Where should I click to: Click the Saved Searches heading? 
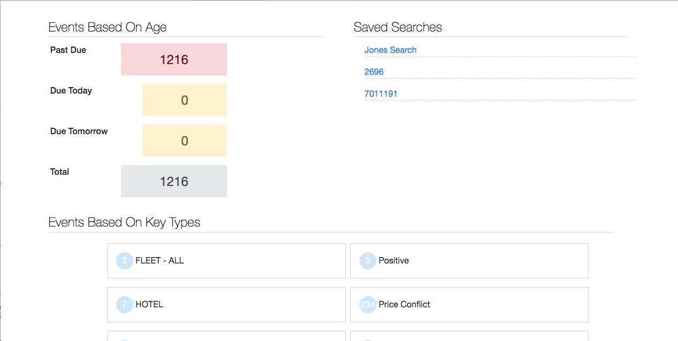398,27
